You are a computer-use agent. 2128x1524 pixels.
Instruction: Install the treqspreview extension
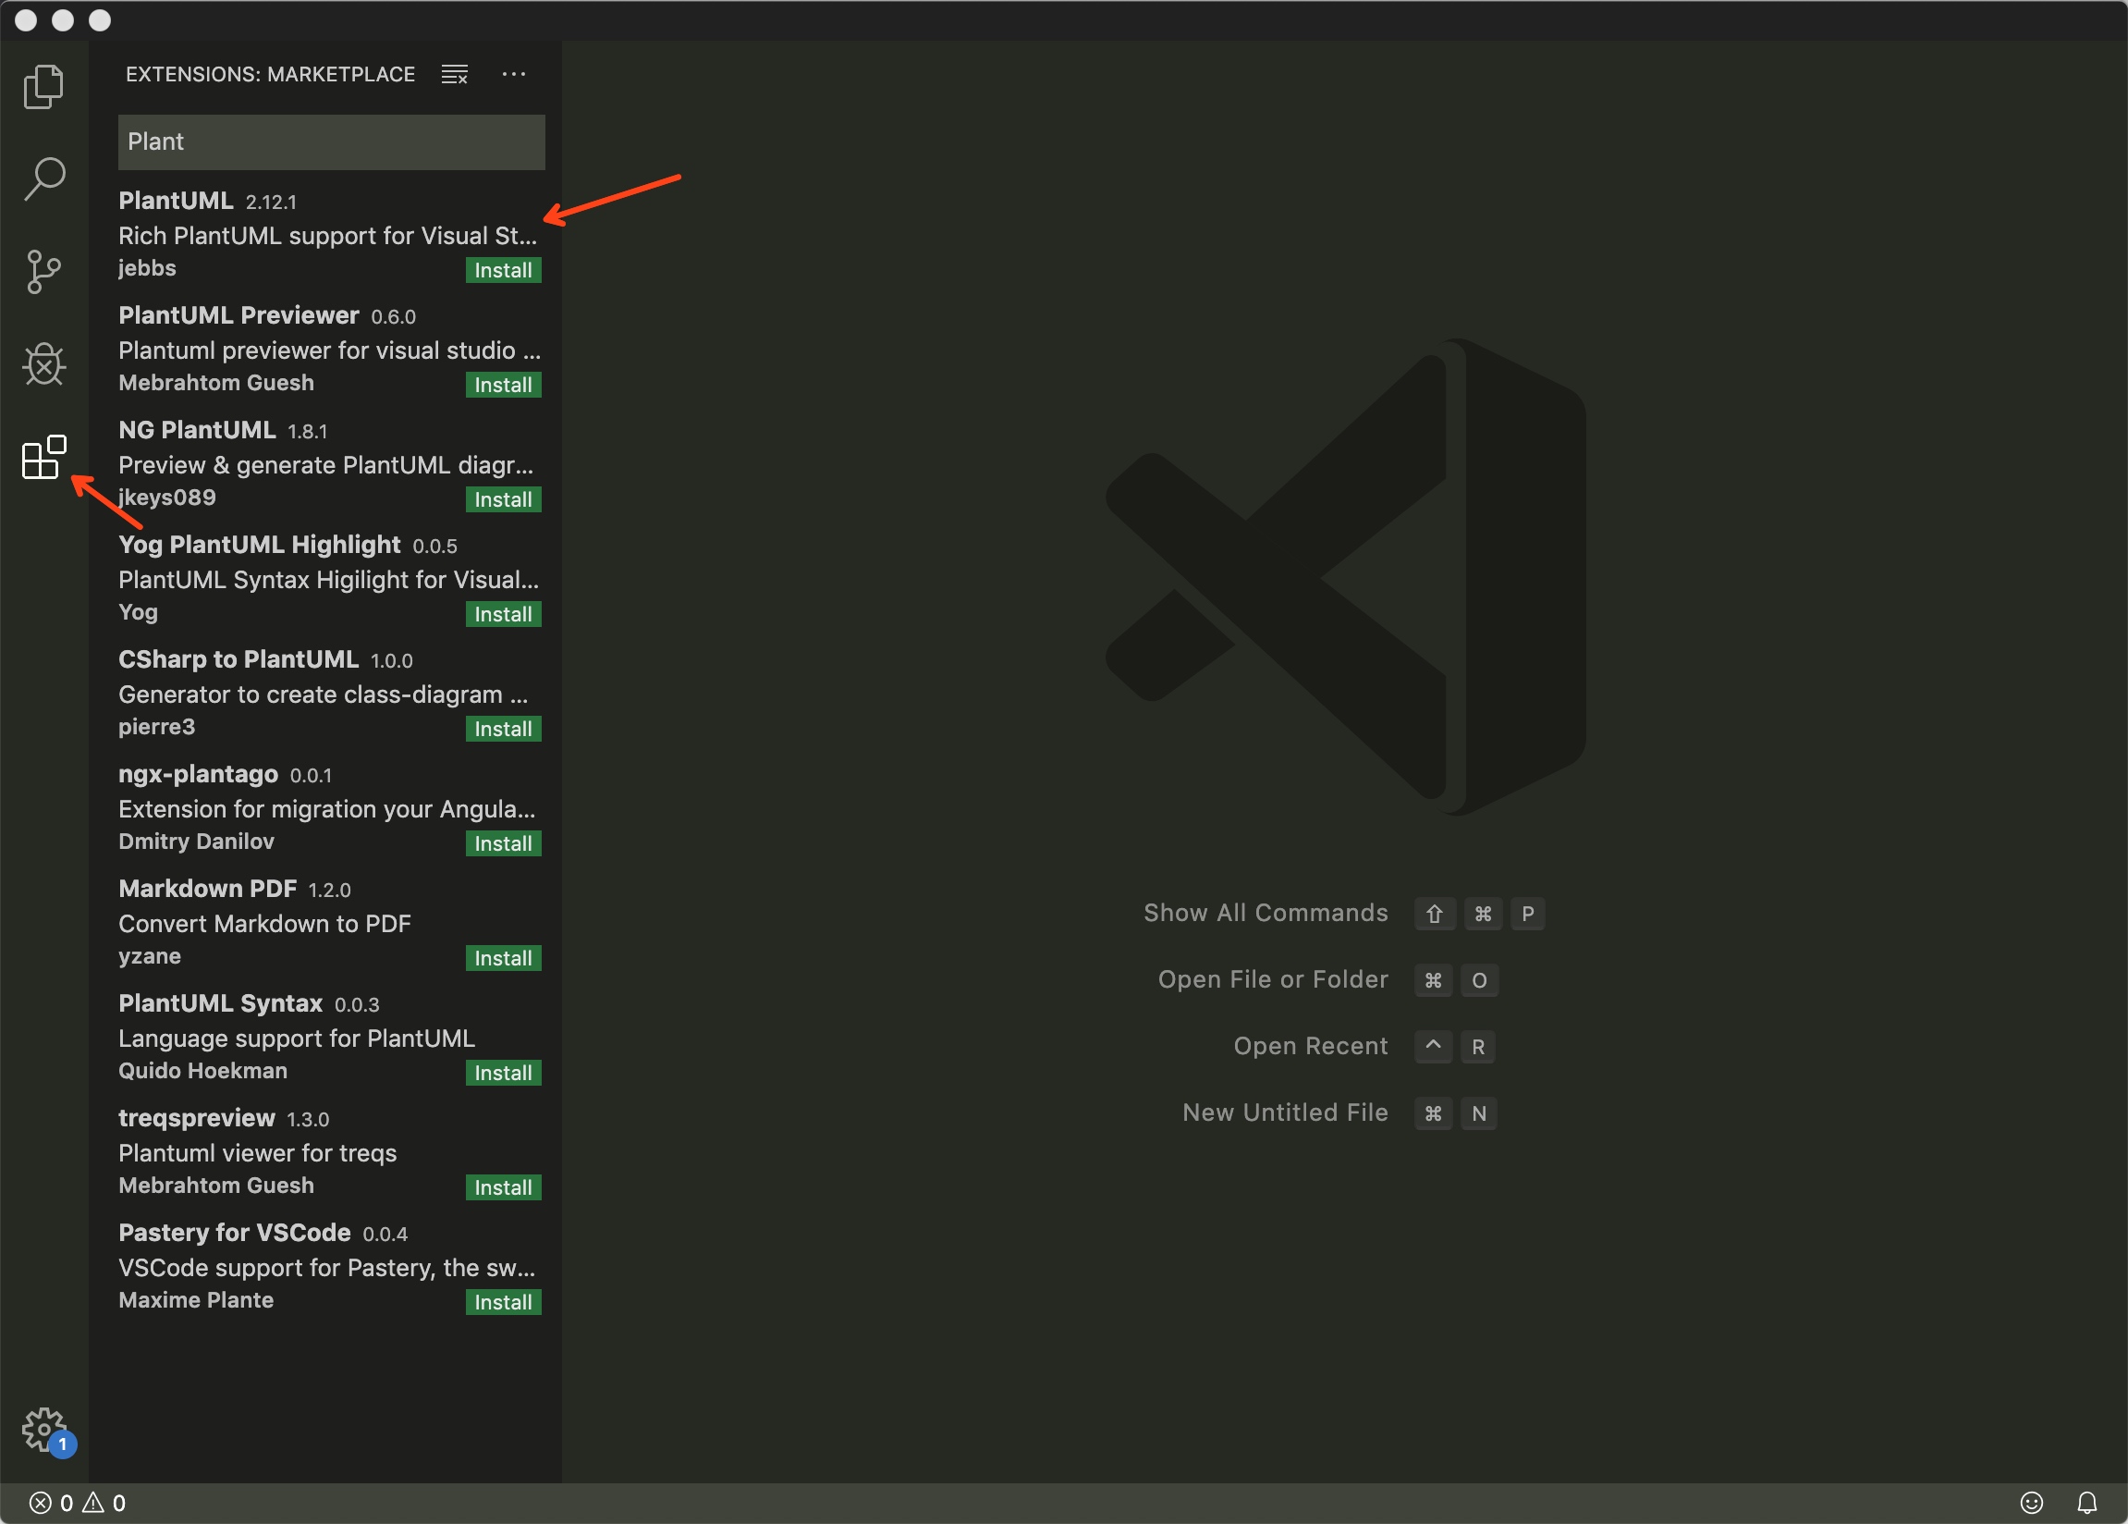coord(504,1187)
